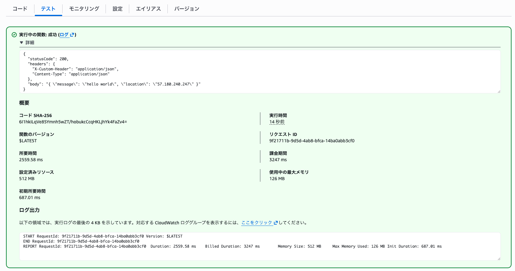The height and width of the screenshot is (271, 515).
Task: Click the 設定済みリソース label
Action: pos(36,172)
